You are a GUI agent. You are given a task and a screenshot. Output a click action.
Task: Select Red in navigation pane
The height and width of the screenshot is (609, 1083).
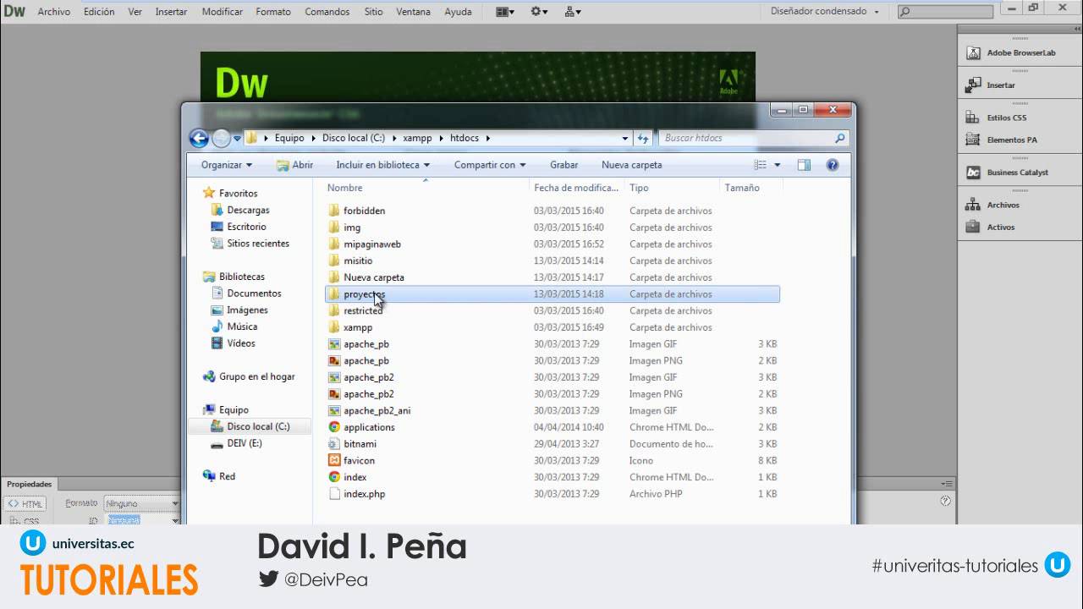tap(227, 476)
